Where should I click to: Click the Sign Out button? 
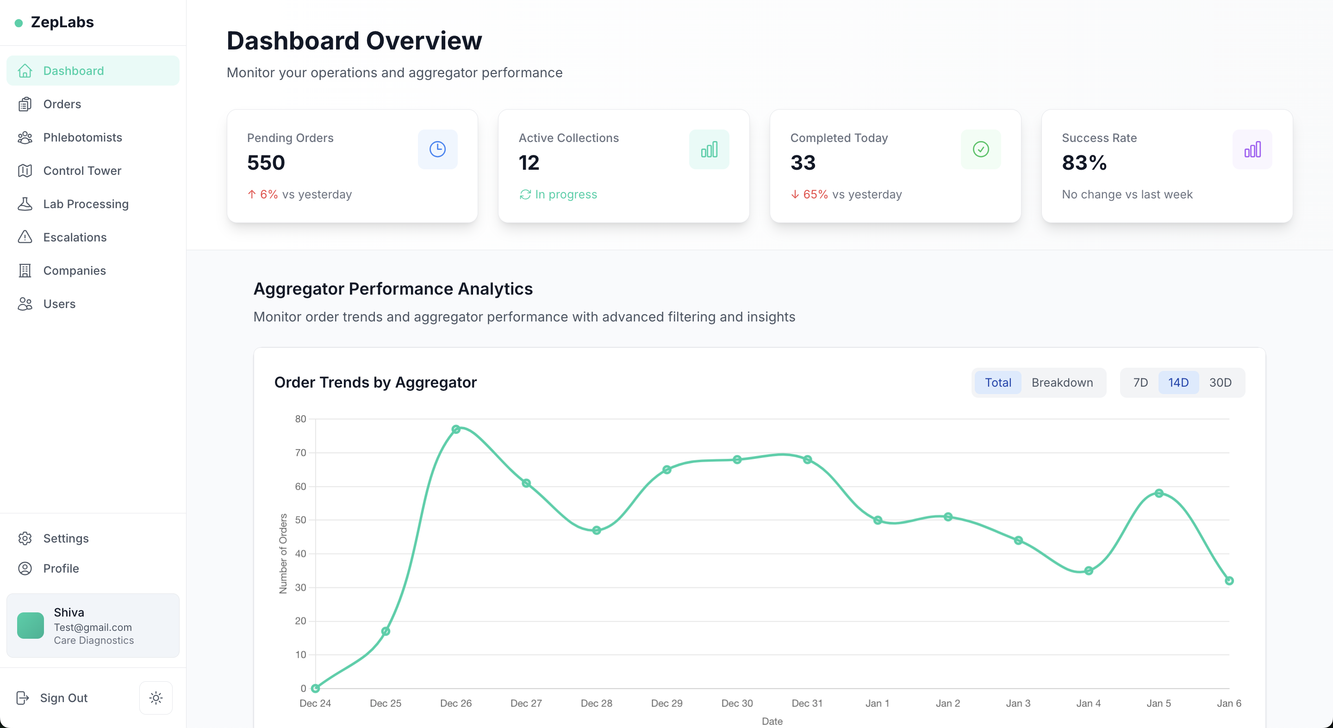pyautogui.click(x=64, y=697)
